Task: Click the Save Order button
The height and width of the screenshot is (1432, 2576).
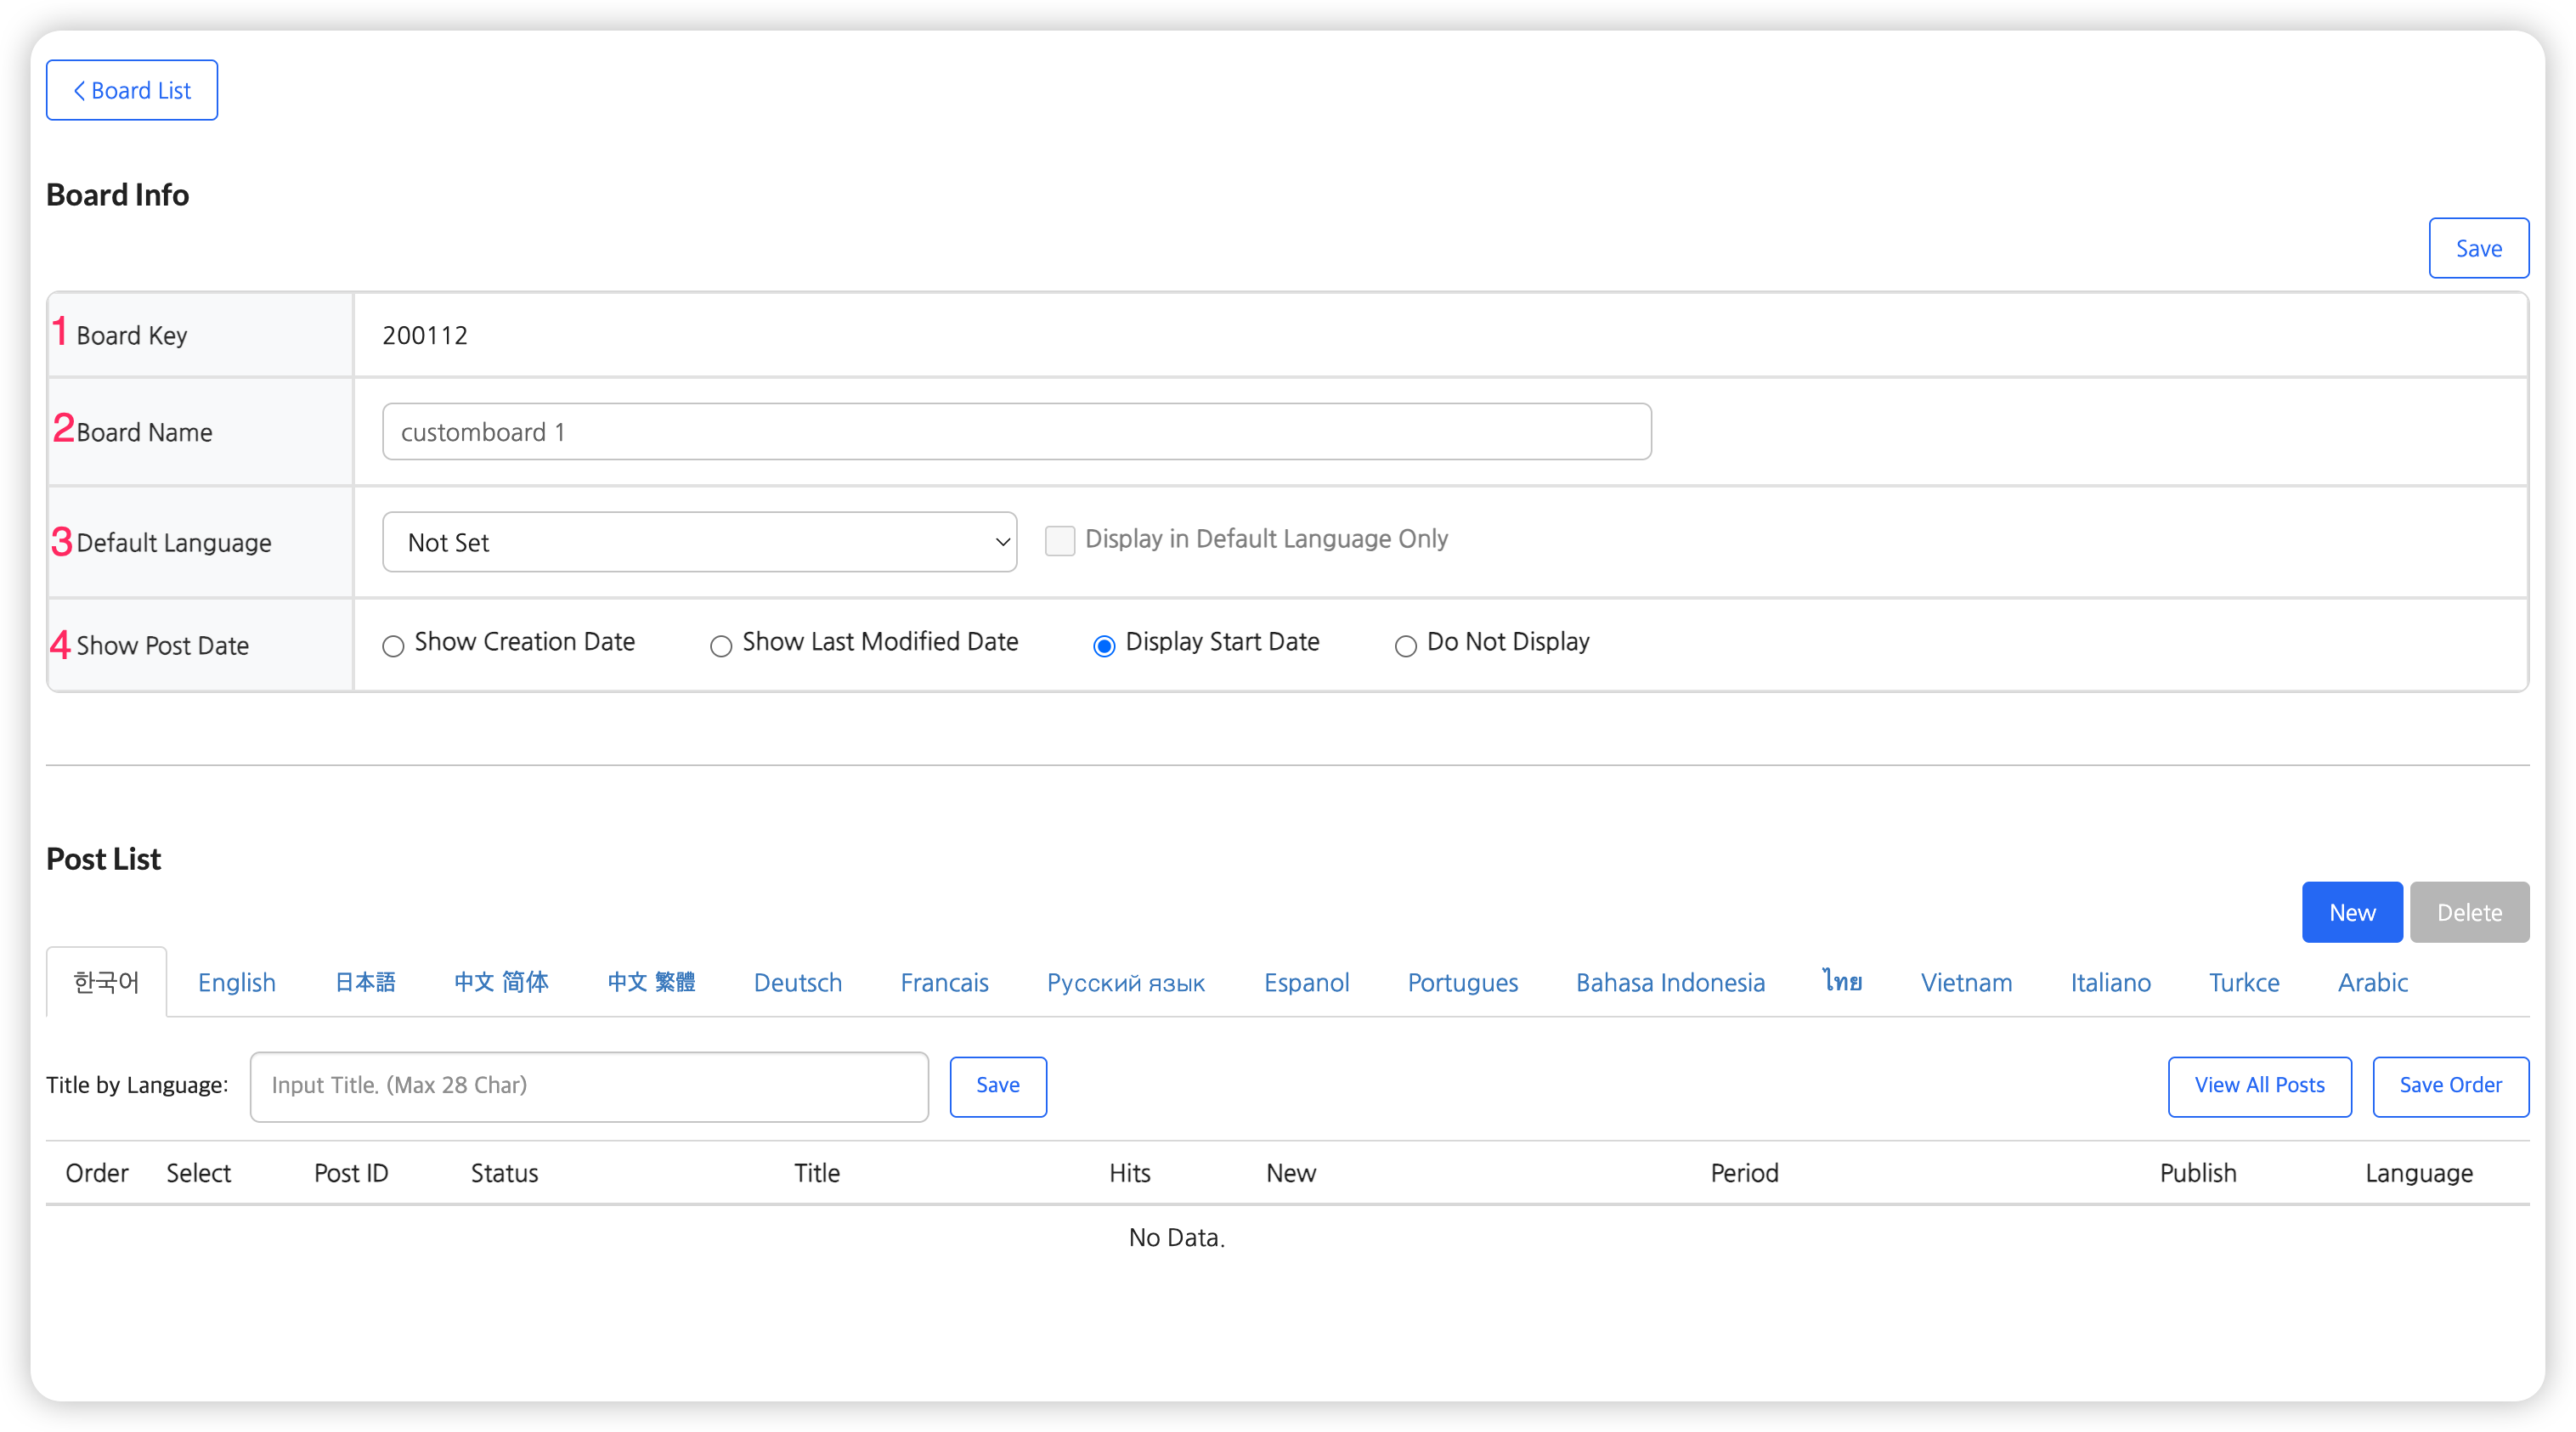Action: 2450,1086
